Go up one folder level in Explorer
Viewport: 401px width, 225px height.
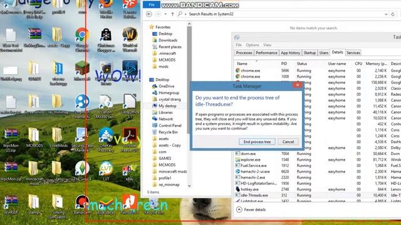[172, 14]
